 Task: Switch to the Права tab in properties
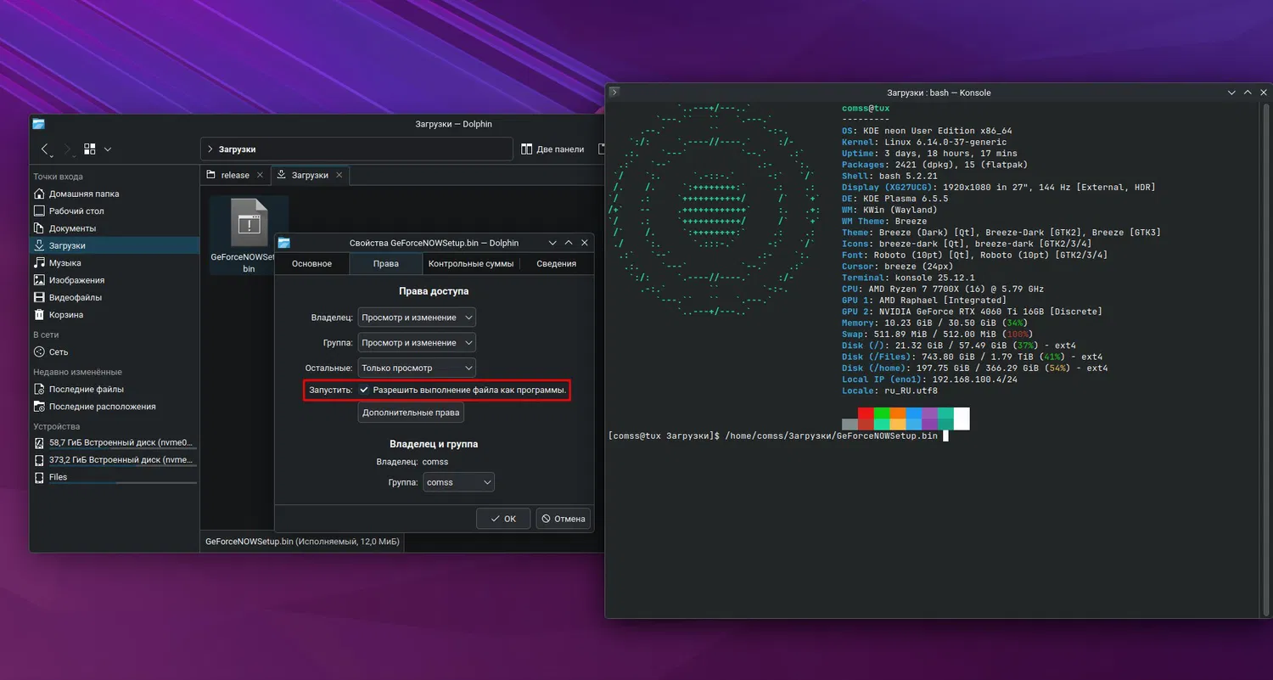tap(385, 263)
